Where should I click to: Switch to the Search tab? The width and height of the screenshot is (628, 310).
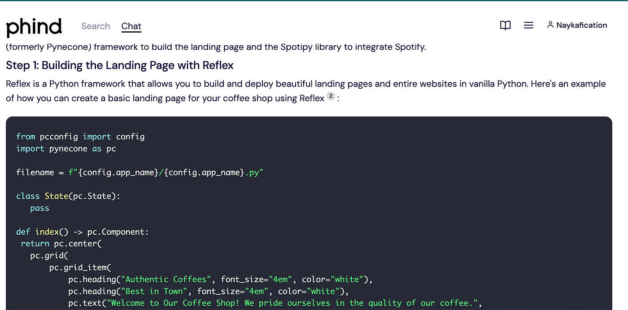coord(96,26)
